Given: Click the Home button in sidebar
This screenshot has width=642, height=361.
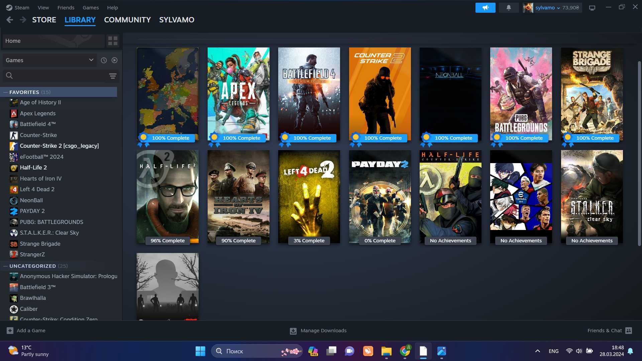Looking at the screenshot, I should pos(53,41).
